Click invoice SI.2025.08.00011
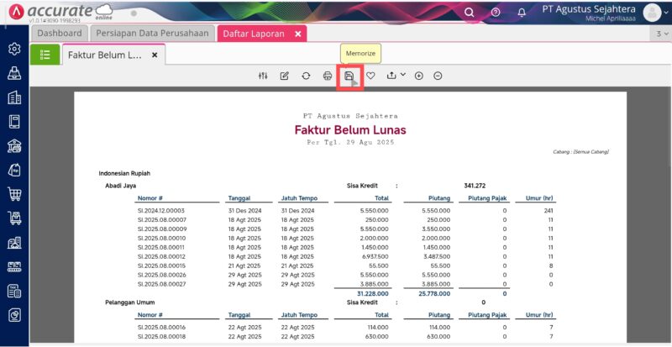Image resolution: width=672 pixels, height=347 pixels. pyautogui.click(x=161, y=248)
